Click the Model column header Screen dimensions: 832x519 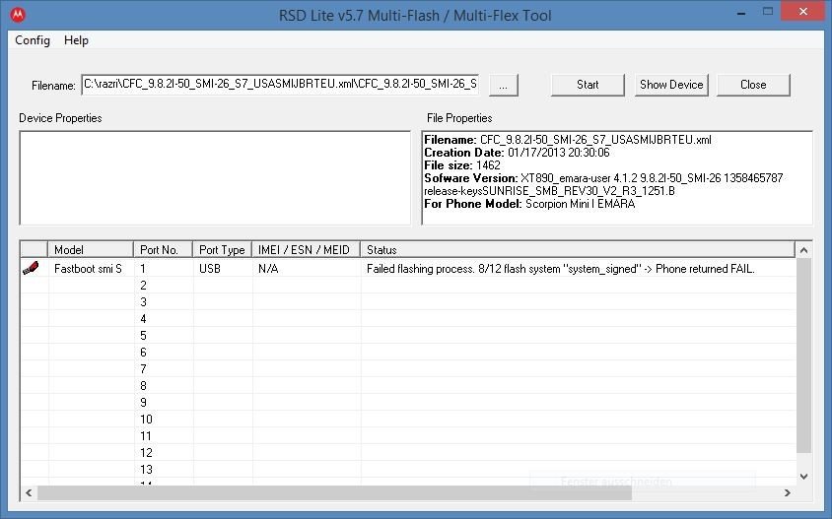[91, 250]
